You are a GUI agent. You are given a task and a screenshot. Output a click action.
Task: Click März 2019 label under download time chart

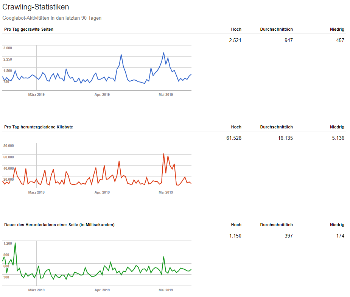pyautogui.click(x=36, y=290)
